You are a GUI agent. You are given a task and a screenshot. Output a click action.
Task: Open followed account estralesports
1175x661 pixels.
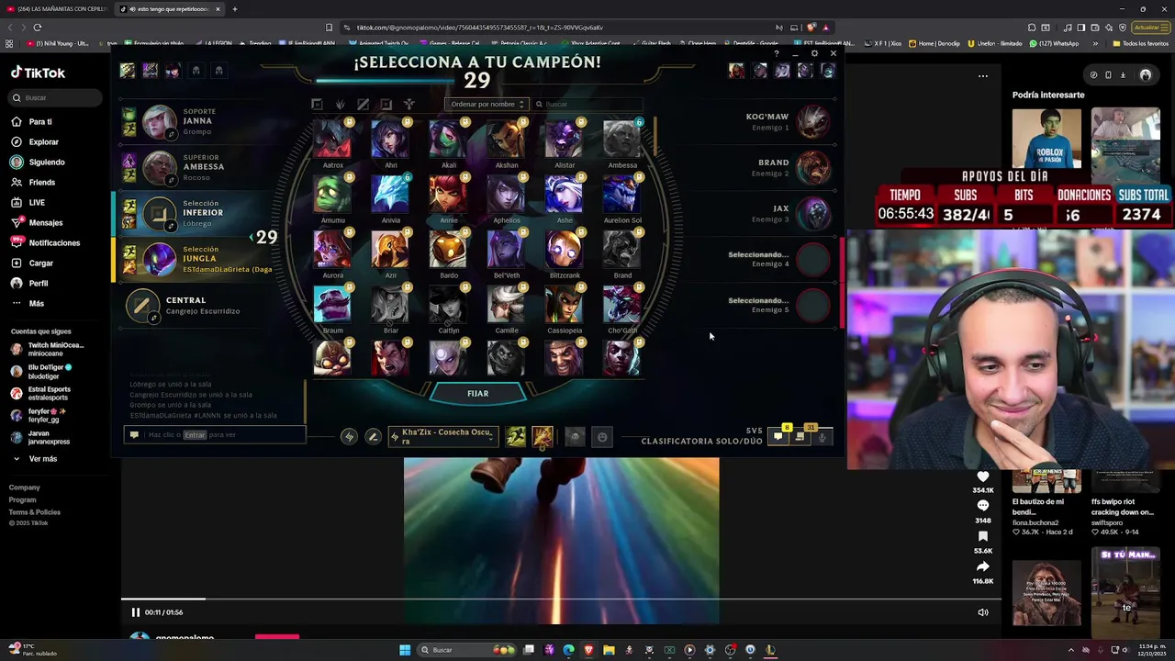(x=41, y=393)
